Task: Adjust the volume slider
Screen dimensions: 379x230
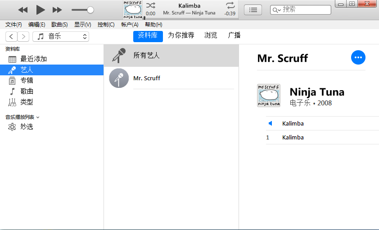Action: (x=90, y=9)
